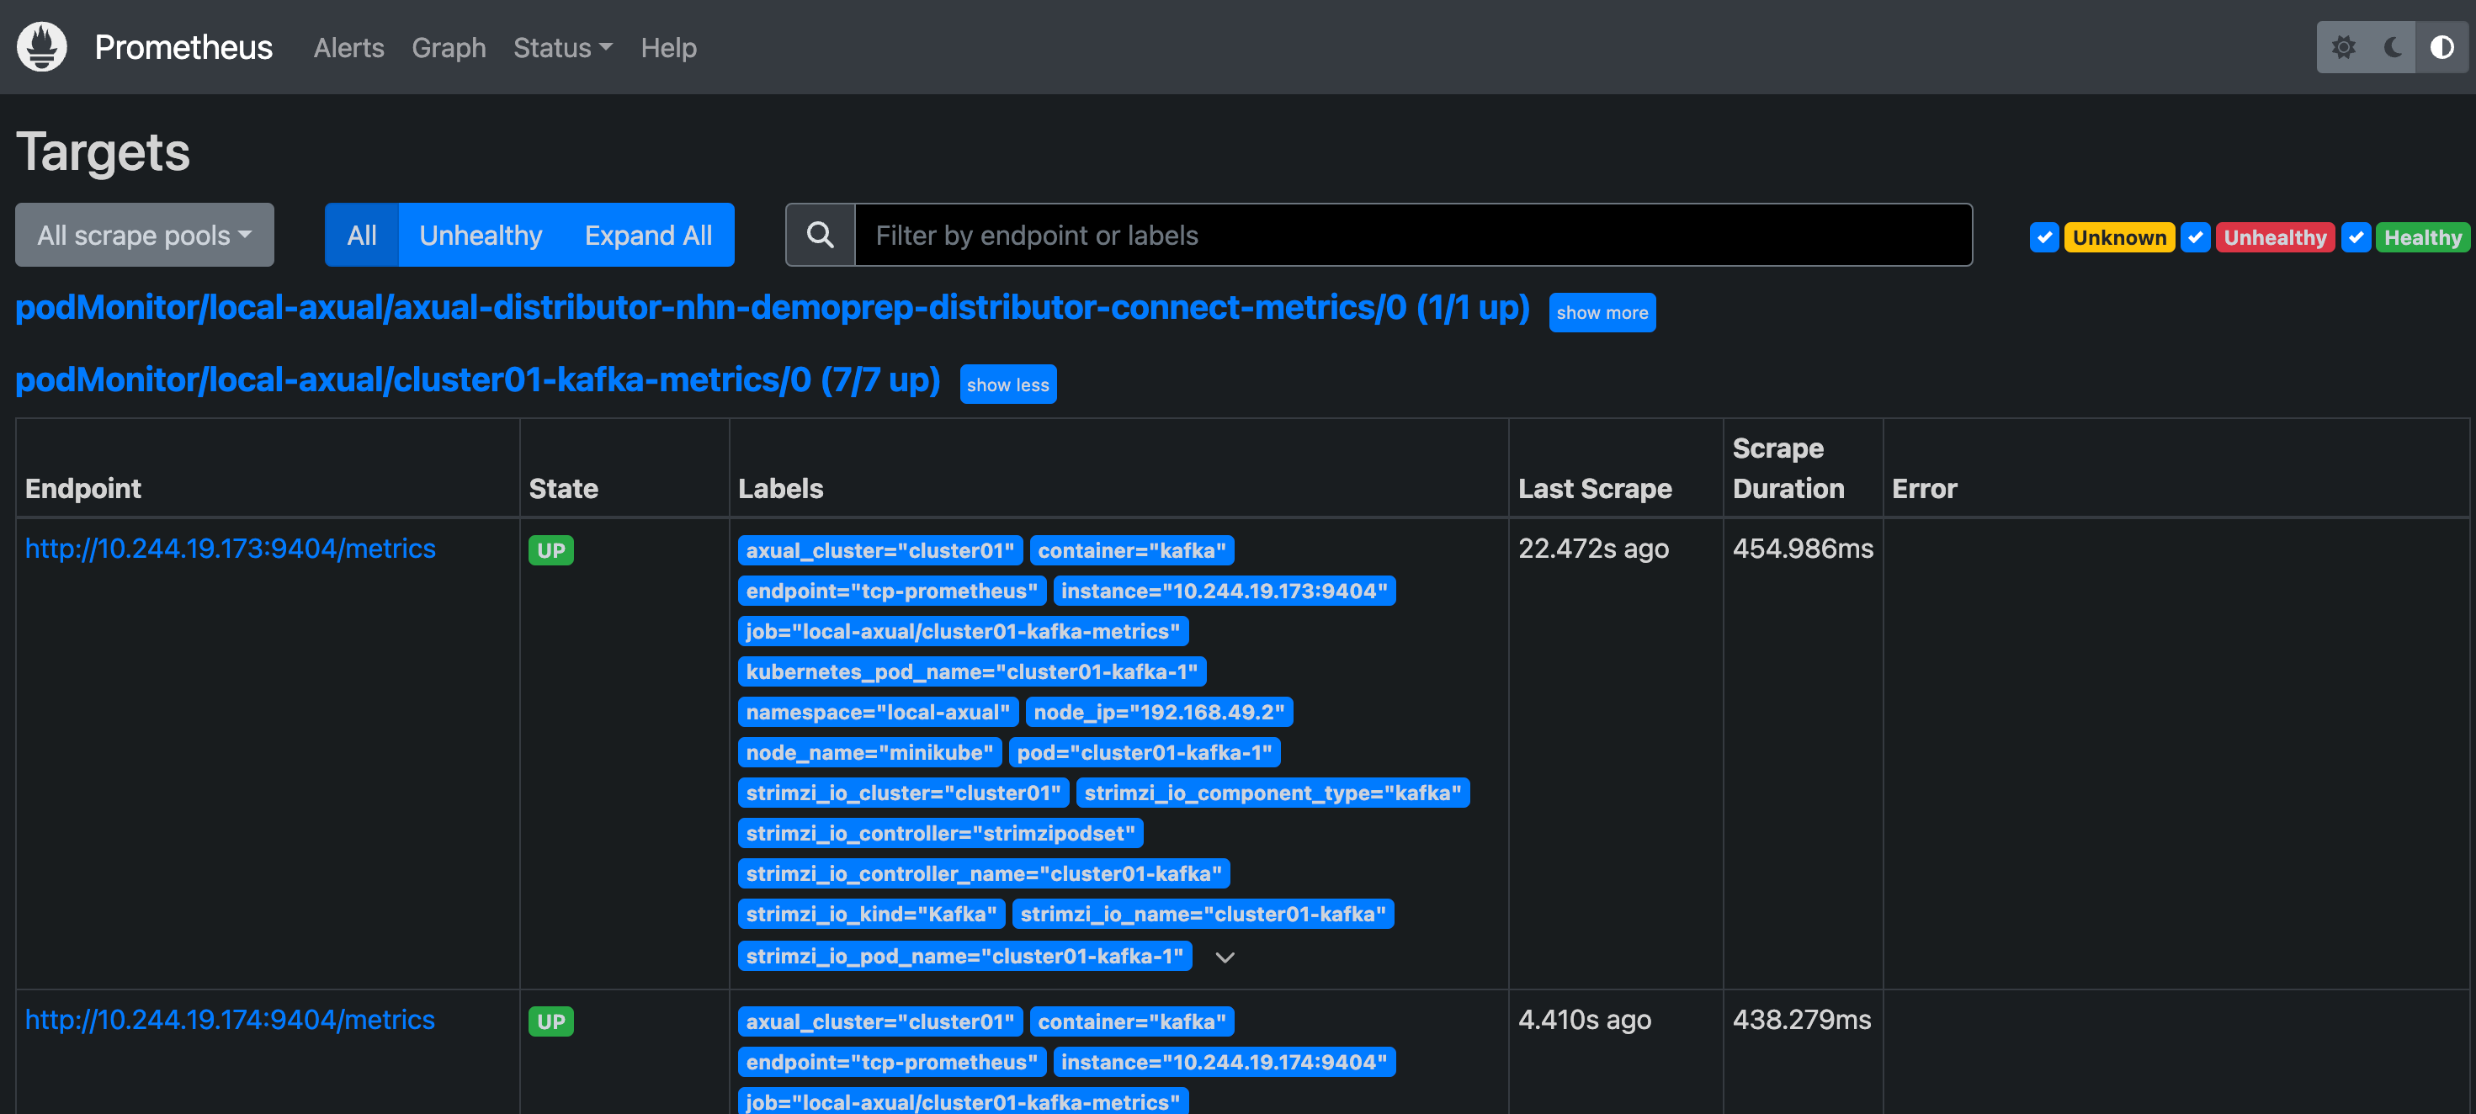The height and width of the screenshot is (1114, 2476).
Task: Switch to light theme sun icon
Action: pos(2343,47)
